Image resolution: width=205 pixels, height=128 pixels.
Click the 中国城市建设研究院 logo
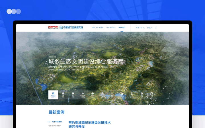(x=71, y=28)
